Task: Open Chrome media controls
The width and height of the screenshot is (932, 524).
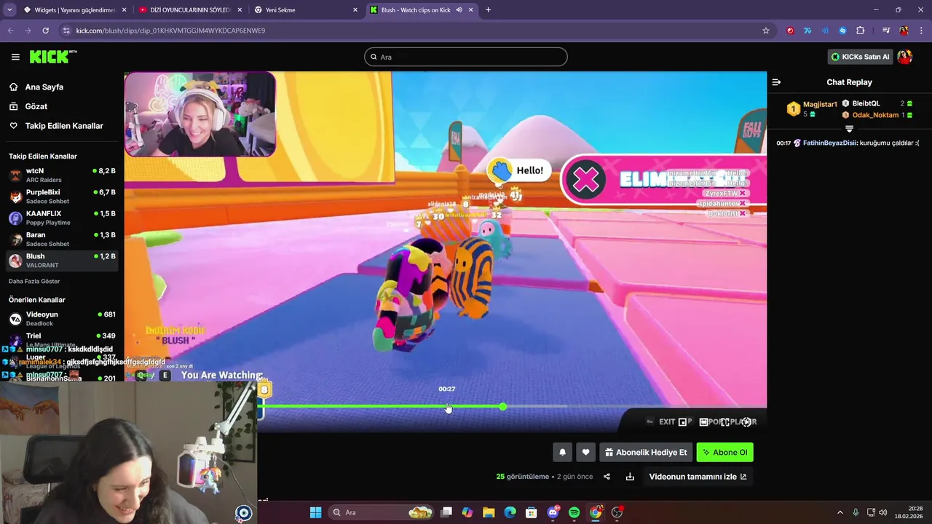Action: click(886, 31)
